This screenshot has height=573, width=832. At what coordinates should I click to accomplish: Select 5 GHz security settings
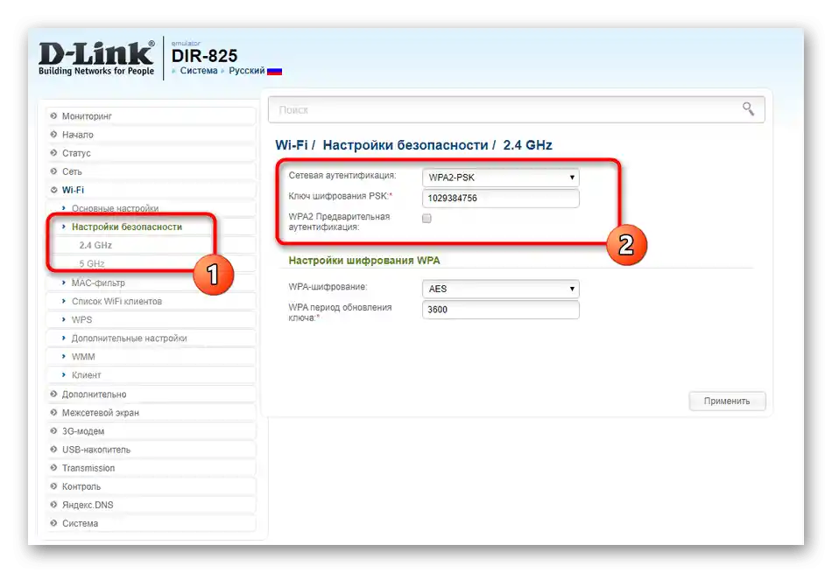point(92,263)
